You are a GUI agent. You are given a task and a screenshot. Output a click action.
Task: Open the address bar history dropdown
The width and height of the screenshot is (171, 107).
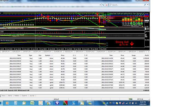[100, 5]
